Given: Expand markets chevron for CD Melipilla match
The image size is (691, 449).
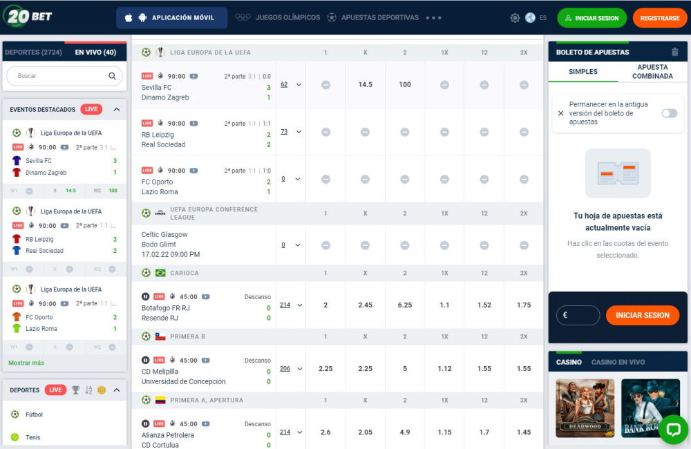Looking at the screenshot, I should (300, 368).
